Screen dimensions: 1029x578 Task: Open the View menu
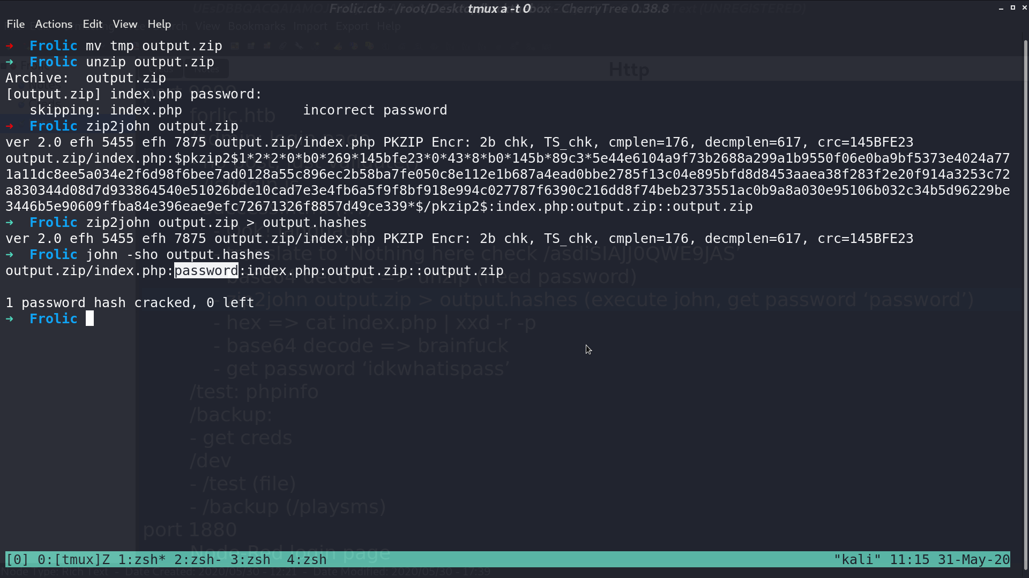click(x=125, y=24)
